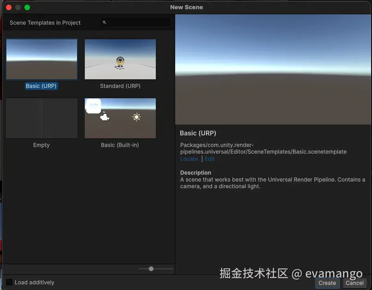Enable the Load additively checkbox
The height and width of the screenshot is (290, 372).
click(x=9, y=282)
